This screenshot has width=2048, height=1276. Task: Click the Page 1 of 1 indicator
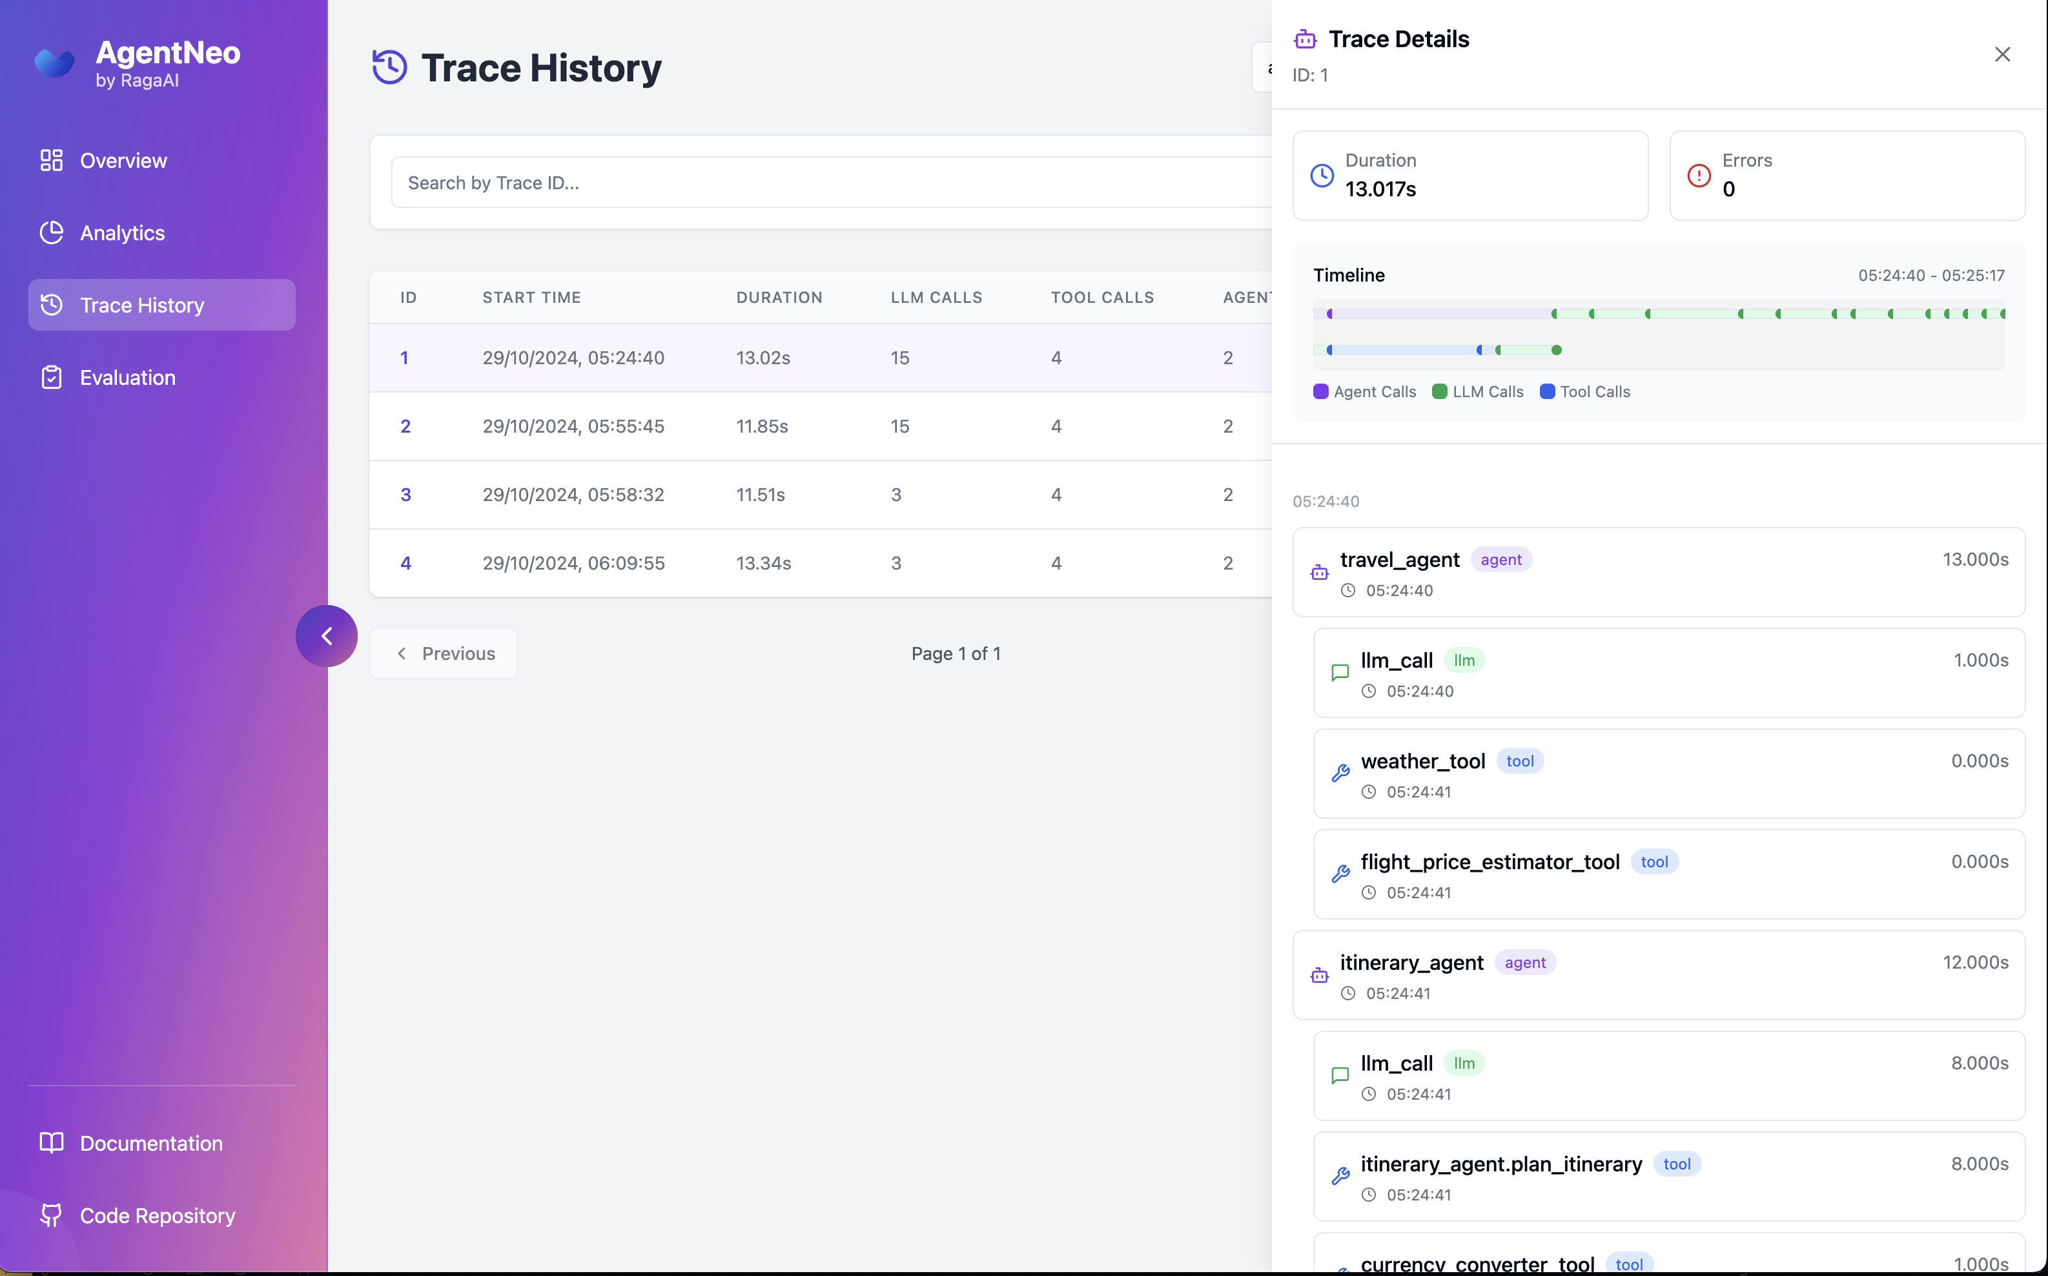point(955,653)
